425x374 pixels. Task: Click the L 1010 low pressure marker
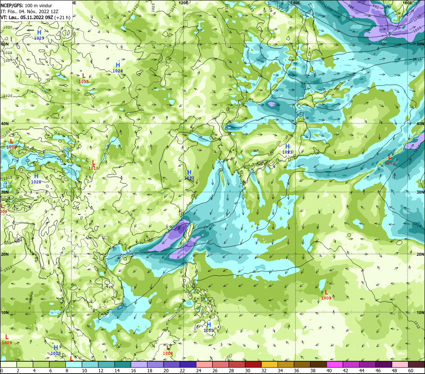tap(93, 165)
